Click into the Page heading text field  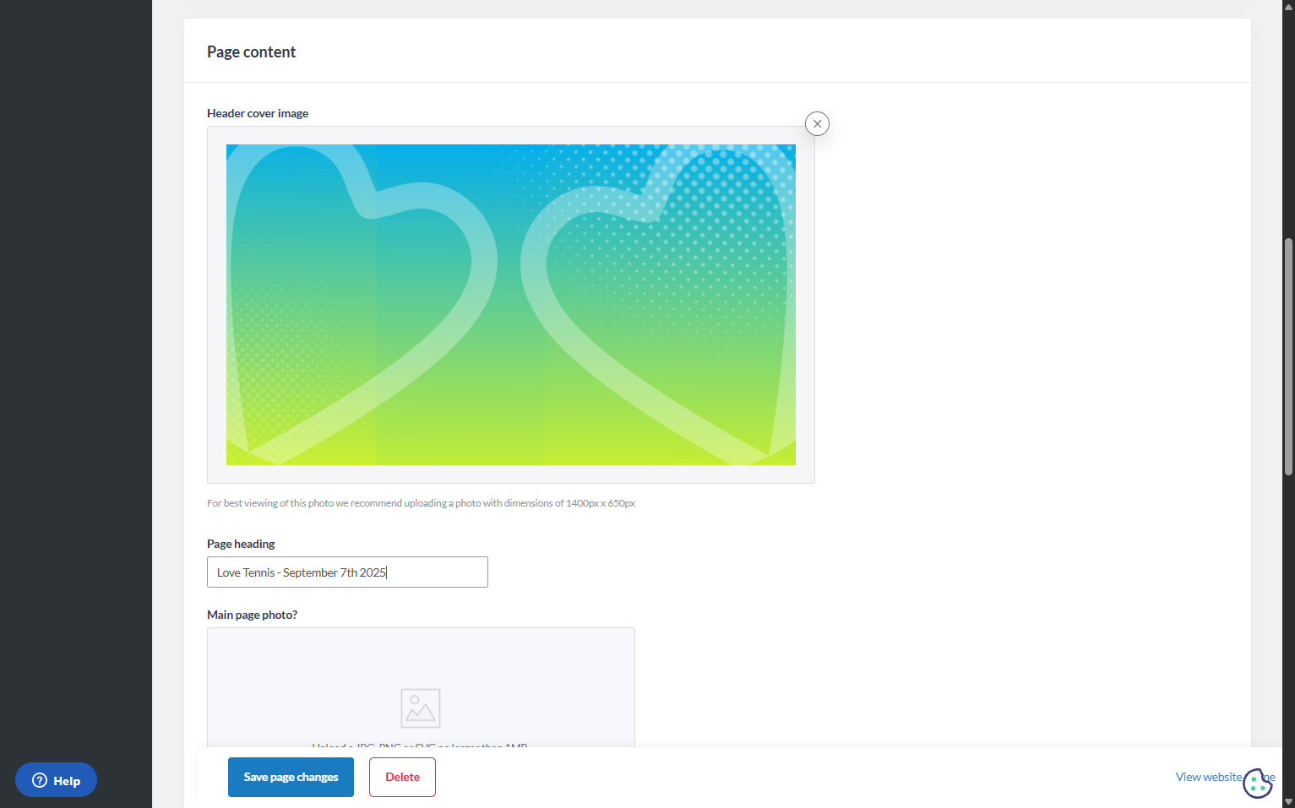[347, 572]
